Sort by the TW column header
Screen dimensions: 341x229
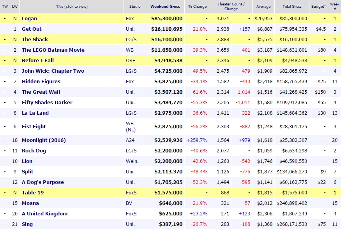5,7
